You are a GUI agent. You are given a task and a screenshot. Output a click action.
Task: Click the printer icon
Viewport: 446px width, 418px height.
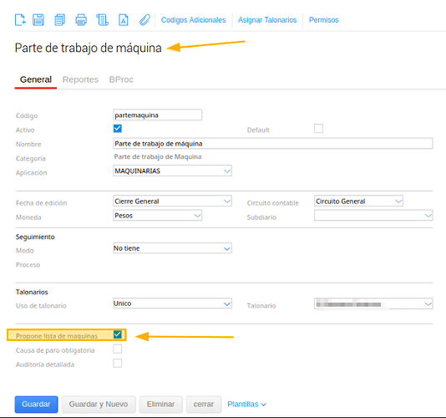pos(81,20)
